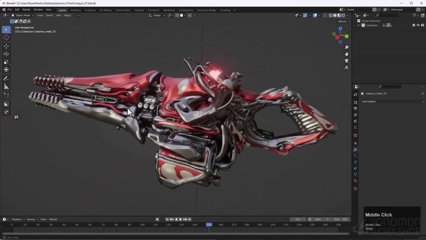426x240 pixels.
Task: Open the viewport Options dropdown
Action: 343,21
